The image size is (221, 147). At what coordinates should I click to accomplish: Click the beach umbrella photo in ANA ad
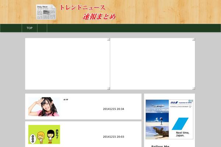(157, 119)
